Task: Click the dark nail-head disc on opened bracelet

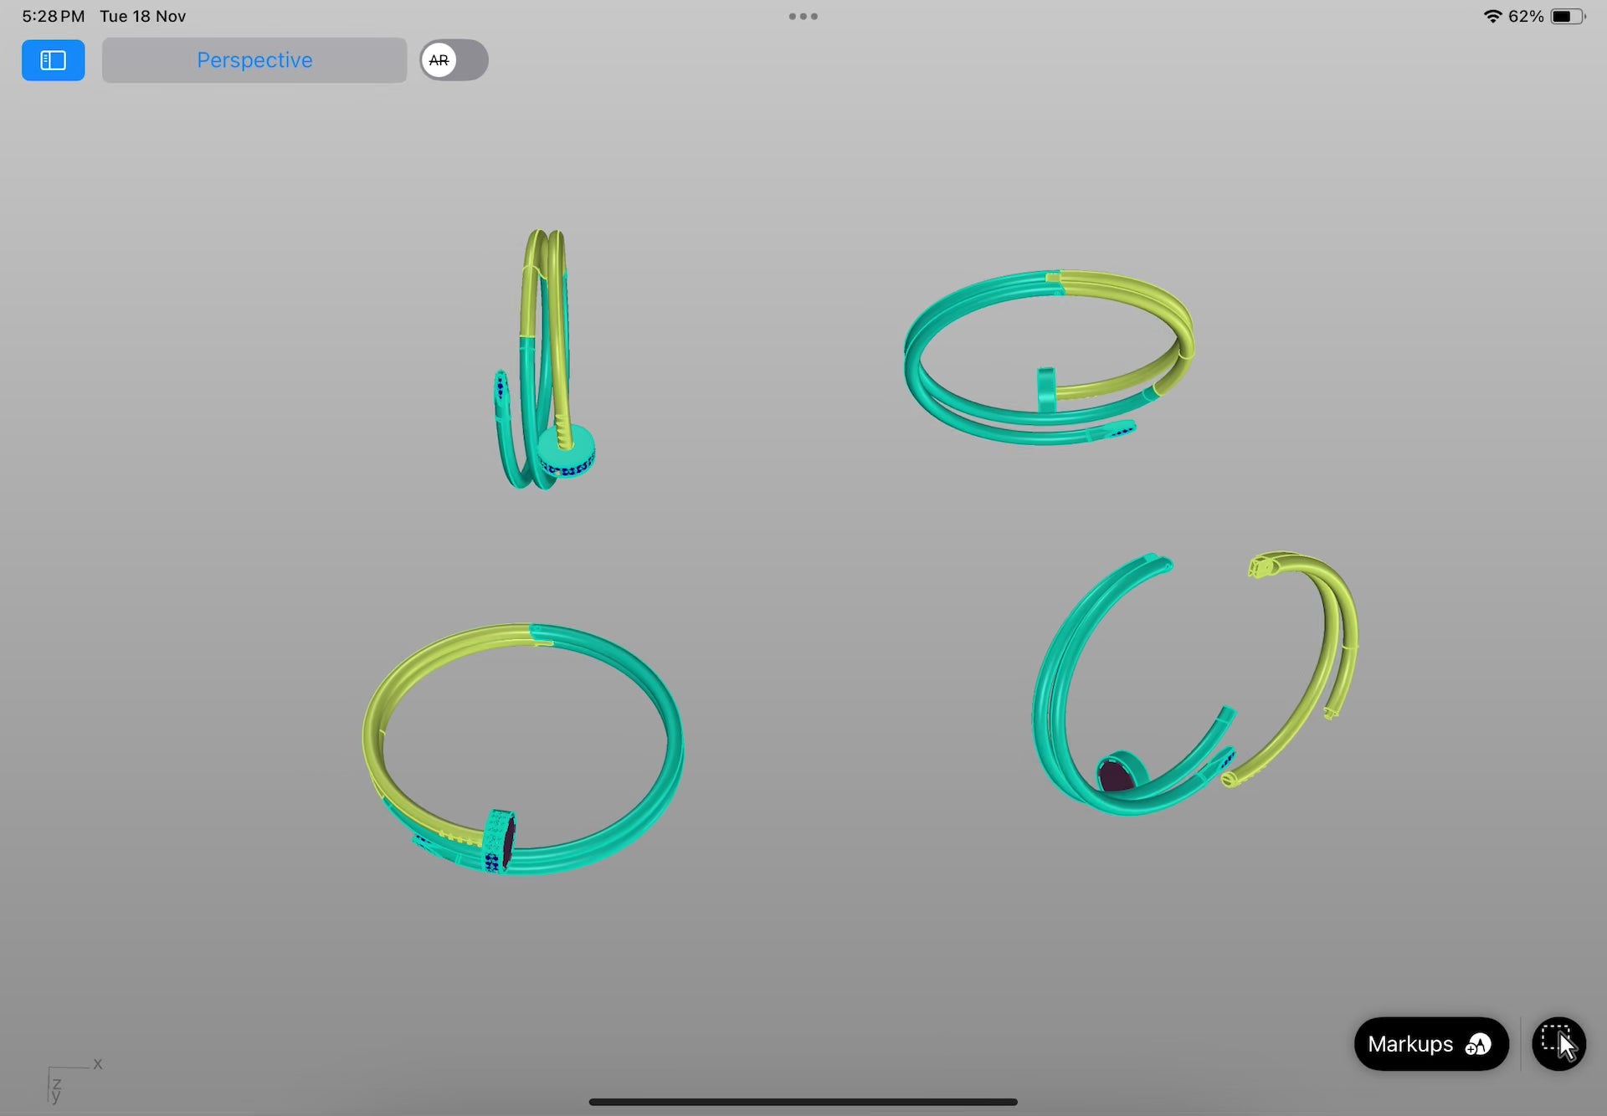Action: click(x=1115, y=775)
